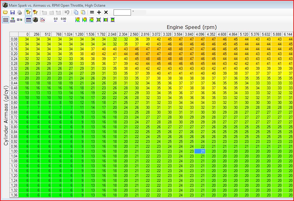Click the green gradient square with vertical bars

point(106,20)
